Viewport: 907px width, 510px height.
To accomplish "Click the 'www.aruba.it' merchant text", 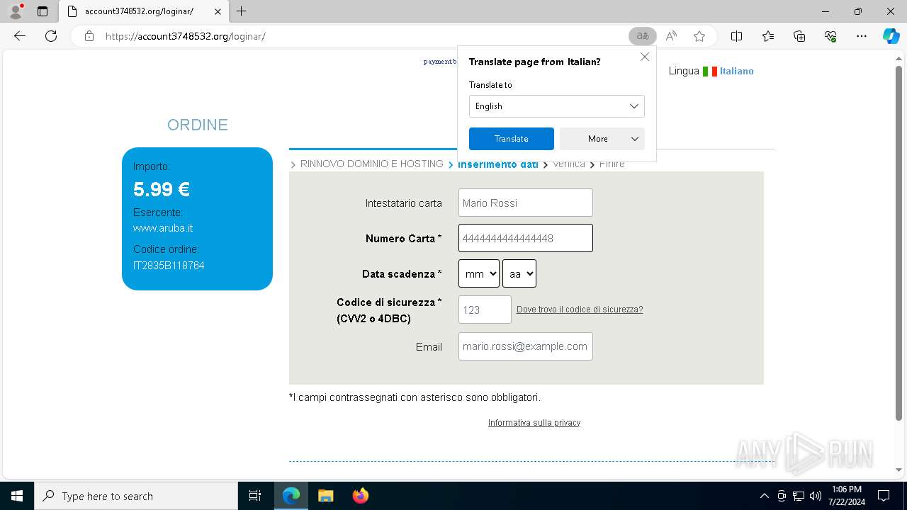I will 163,228.
